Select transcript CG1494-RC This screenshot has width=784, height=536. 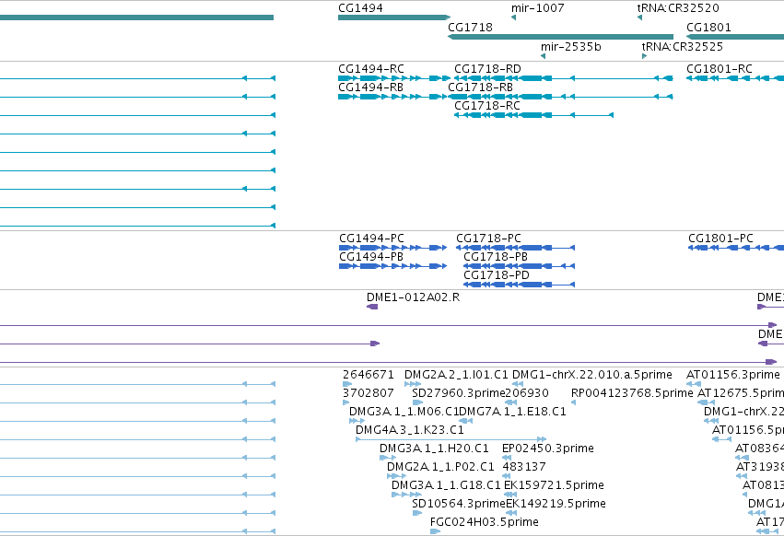click(x=394, y=78)
